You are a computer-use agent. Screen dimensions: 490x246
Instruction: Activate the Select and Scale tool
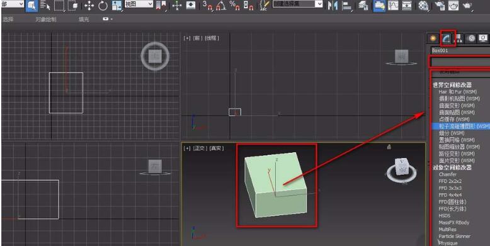117,6
